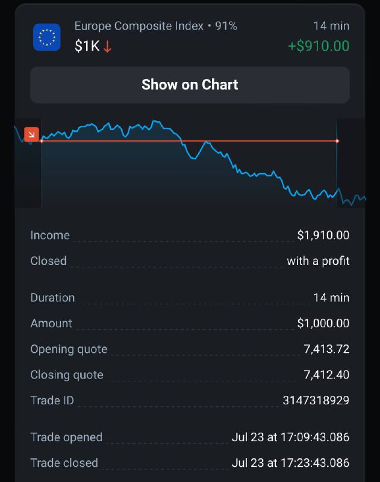Select the Income value $1,910.00

pos(323,235)
